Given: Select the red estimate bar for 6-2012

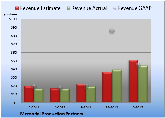Looking at the screenshot, I should click(55, 95).
